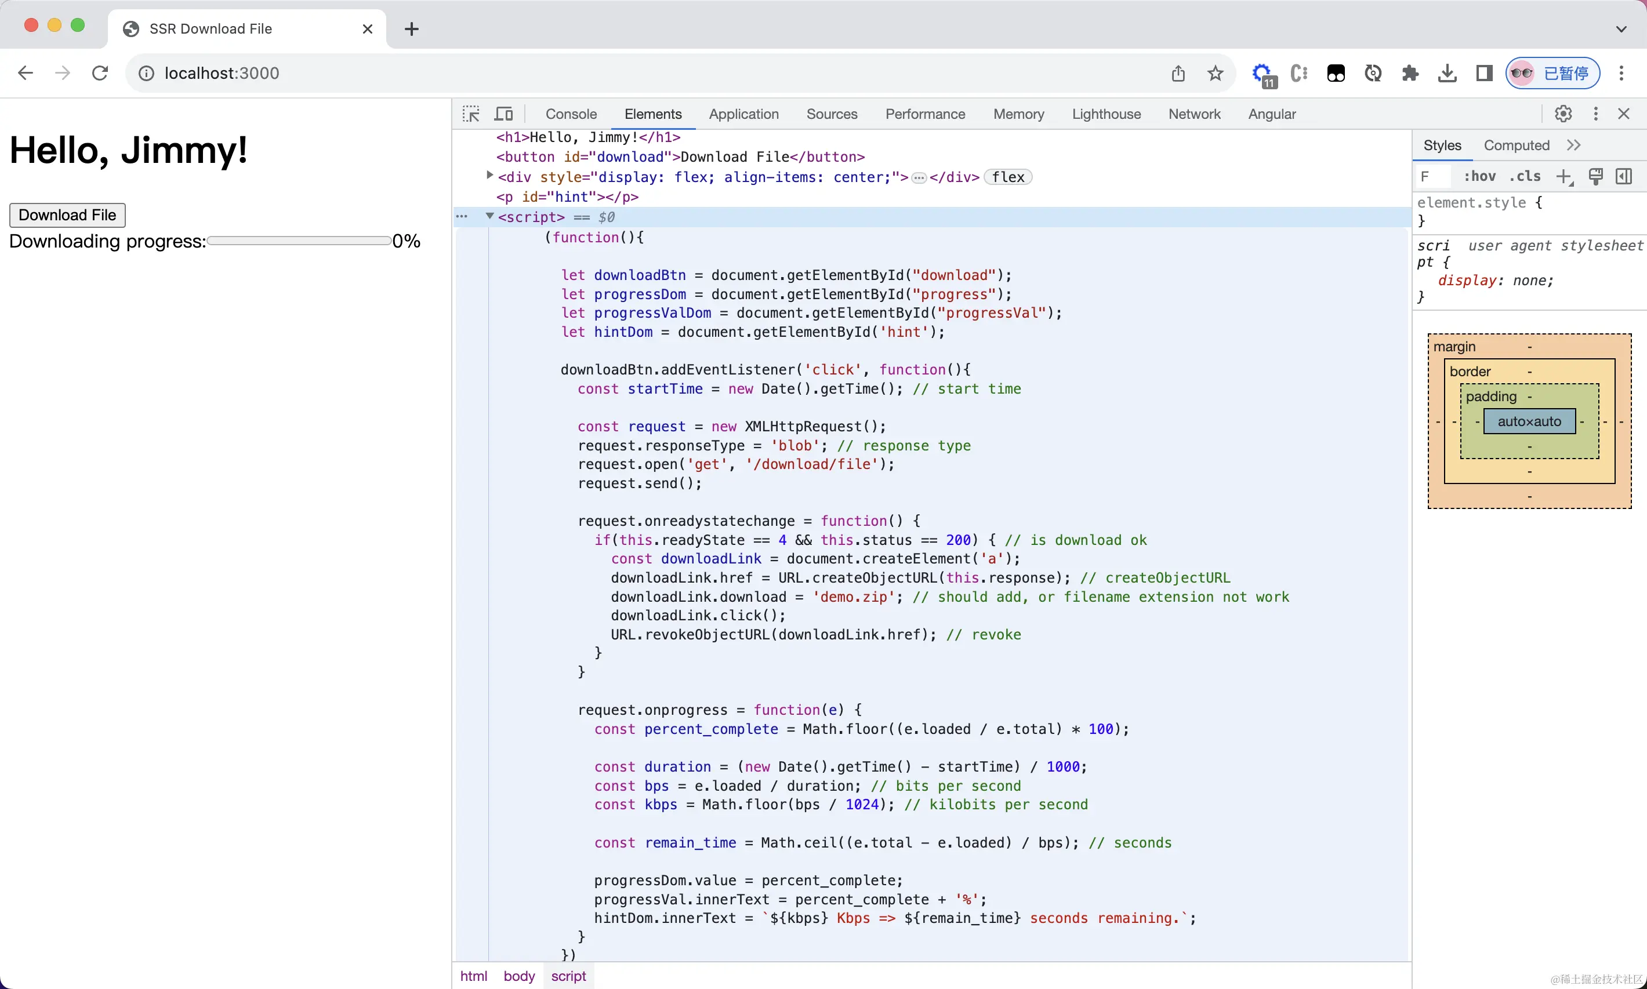Expand the flex div node
Screen dimensions: 1647x989
click(490, 175)
